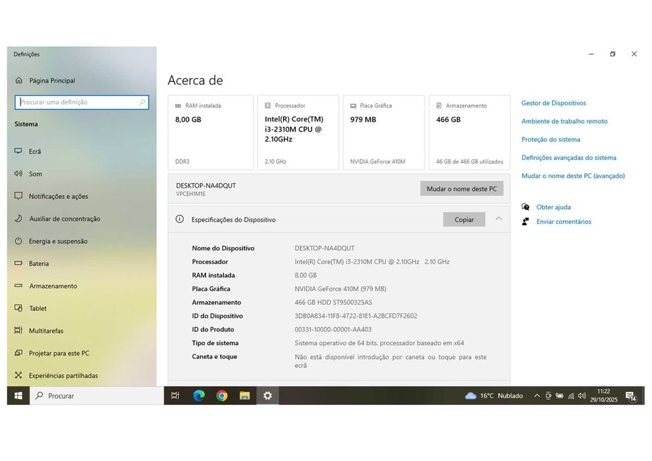
Task: Click the Armazenamento drive icon in sidebar
Action: (18, 286)
